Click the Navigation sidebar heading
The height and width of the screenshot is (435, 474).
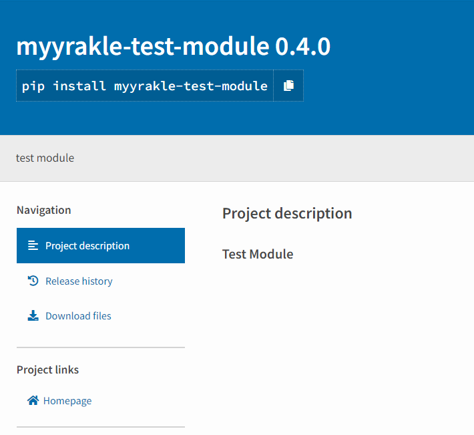(43, 210)
